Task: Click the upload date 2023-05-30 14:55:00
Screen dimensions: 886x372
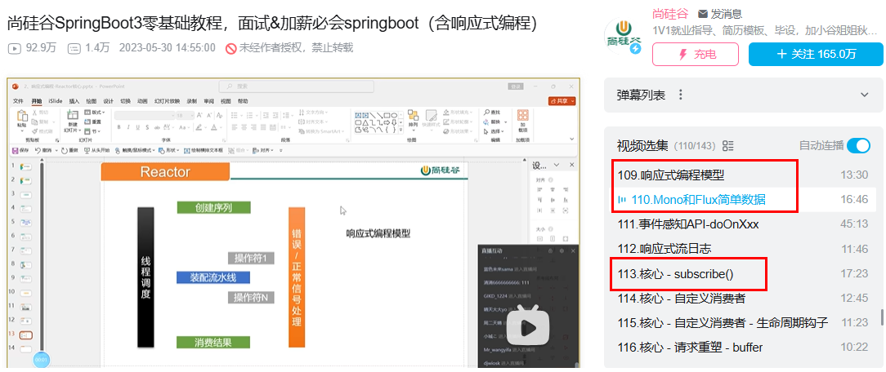Action: tap(168, 48)
